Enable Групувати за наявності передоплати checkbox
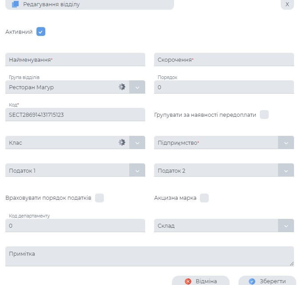Image resolution: width=302 pixels, height=285 pixels. pos(264,115)
